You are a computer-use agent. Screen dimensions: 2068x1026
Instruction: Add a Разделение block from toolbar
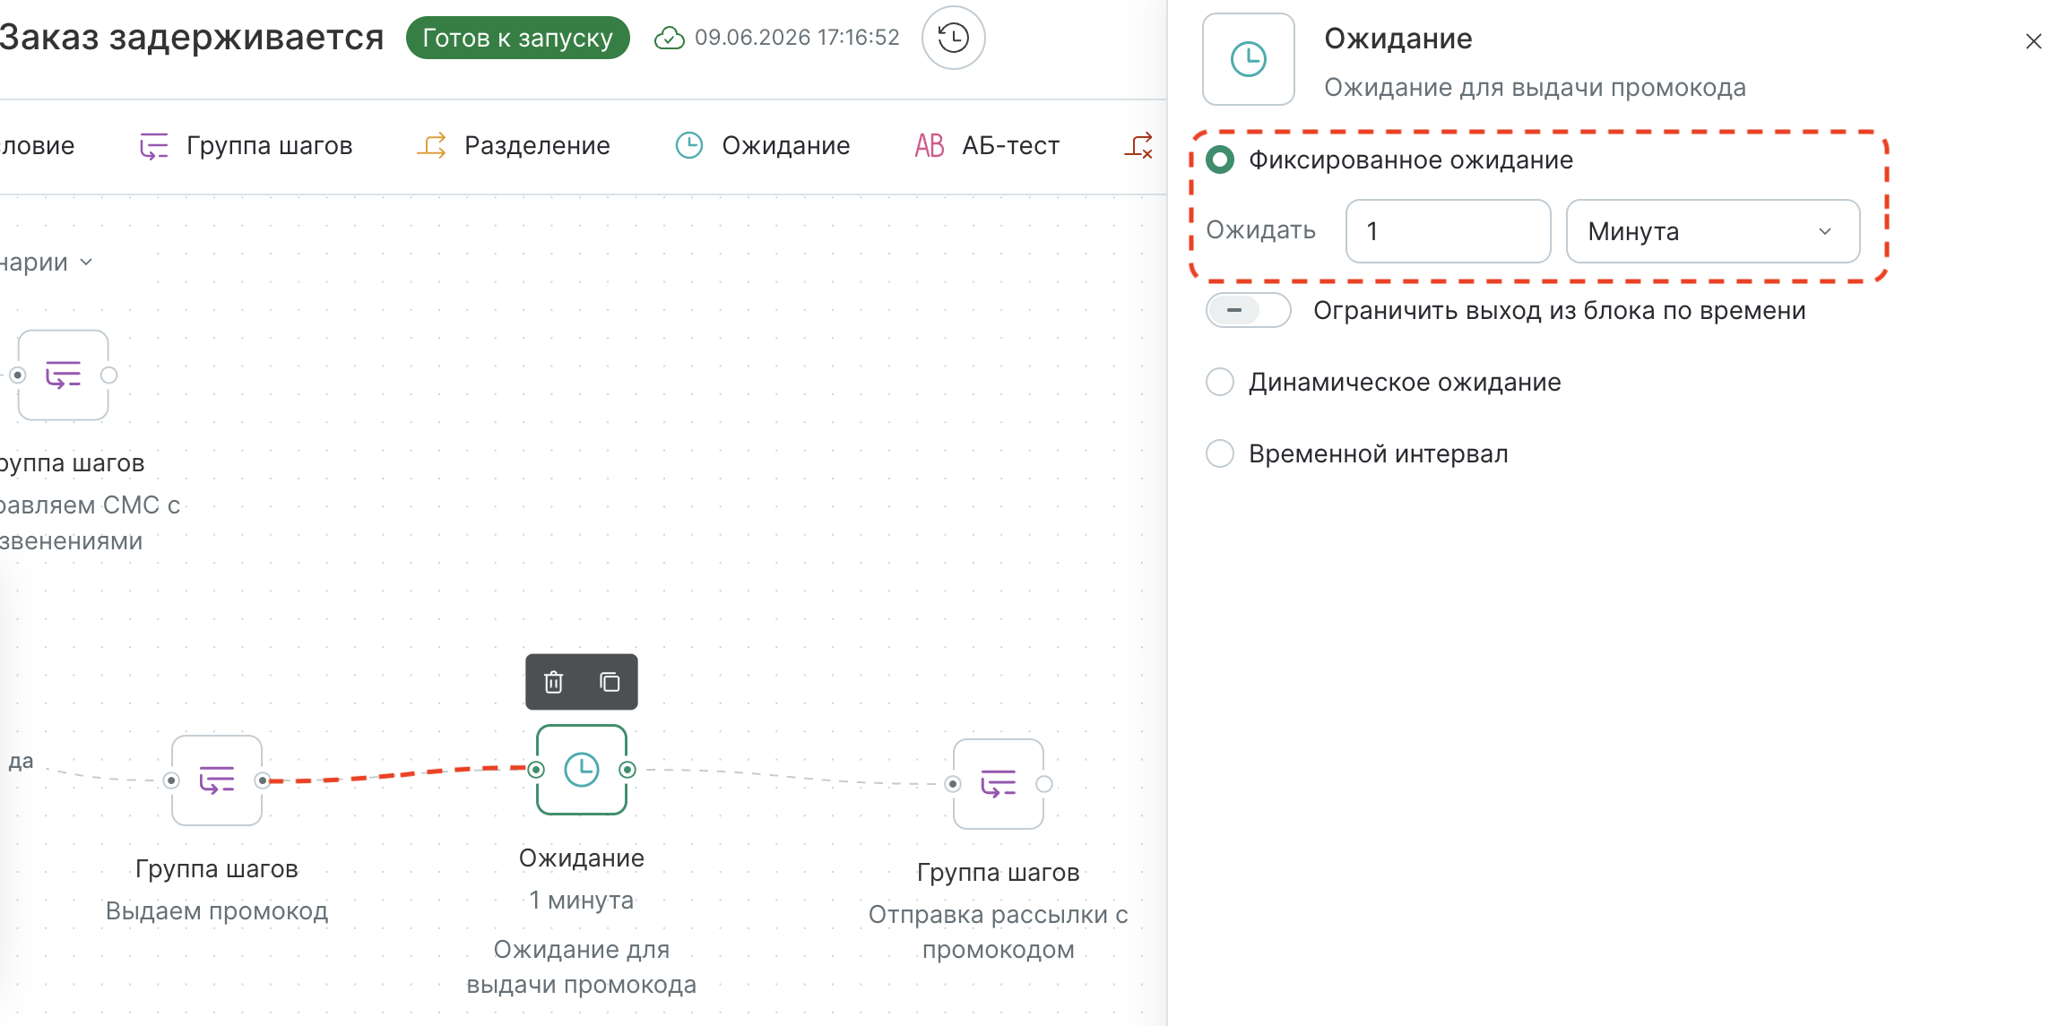pos(514,145)
